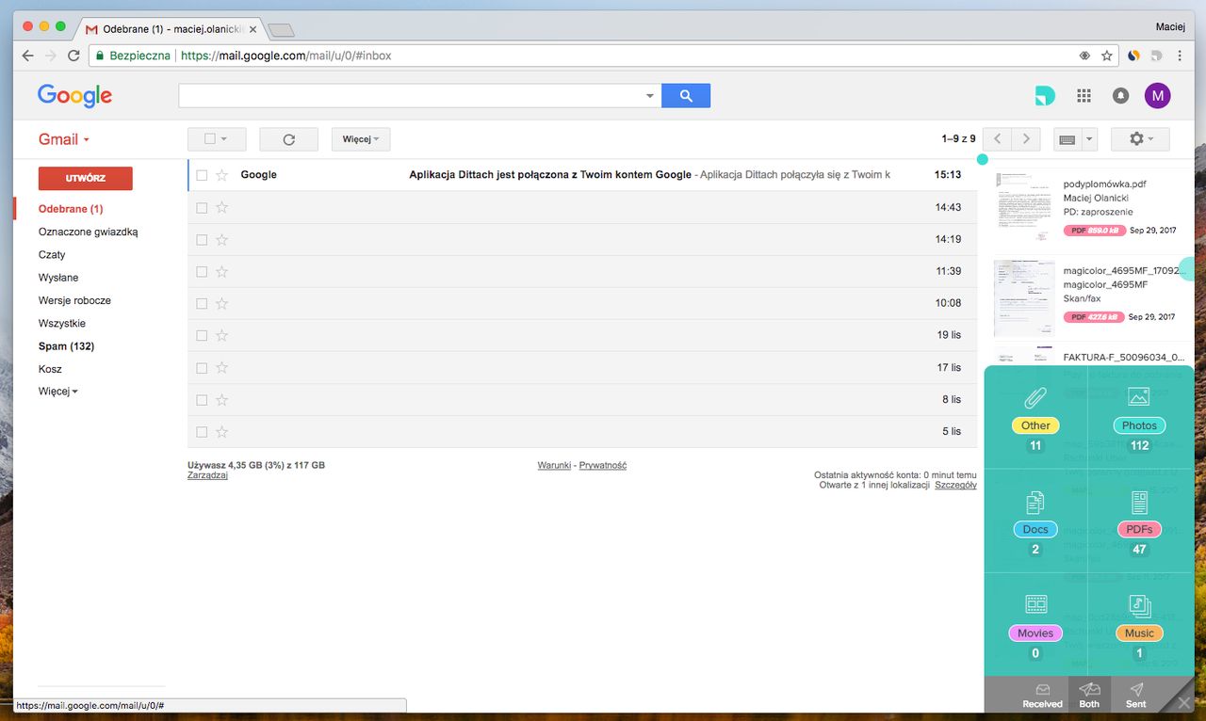The width and height of the screenshot is (1206, 721).
Task: Show Sent attachments tab
Action: (1136, 696)
